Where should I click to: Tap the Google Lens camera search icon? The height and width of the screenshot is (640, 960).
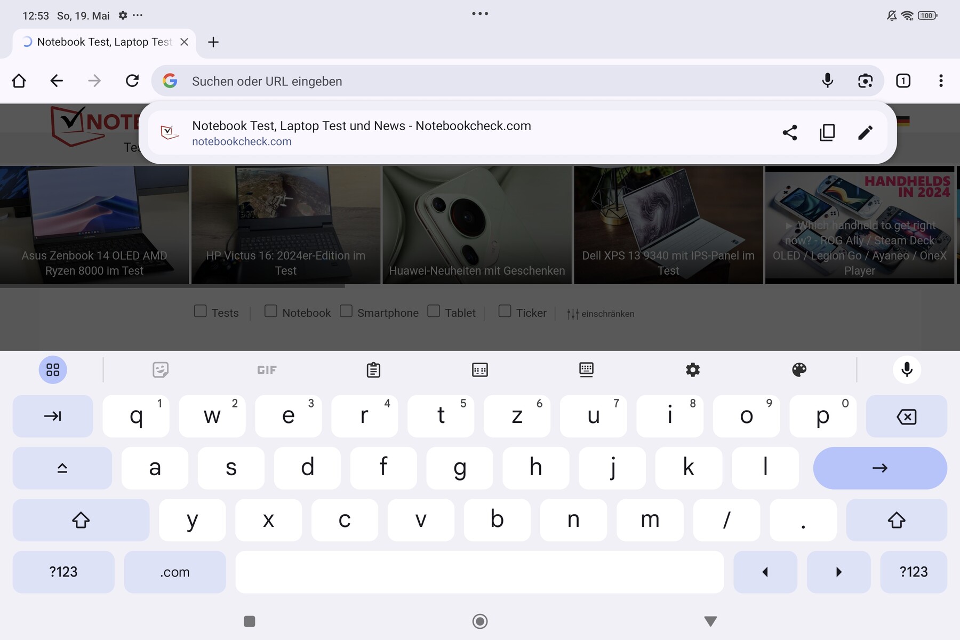tap(865, 81)
